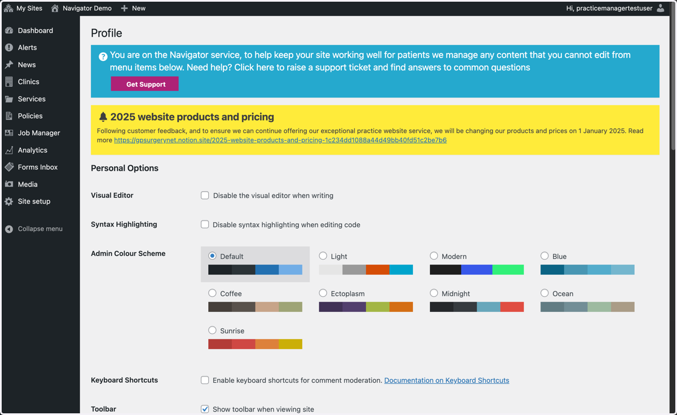This screenshot has height=415, width=677.
Task: Click the Forms Inbox tag icon
Action: pos(9,167)
